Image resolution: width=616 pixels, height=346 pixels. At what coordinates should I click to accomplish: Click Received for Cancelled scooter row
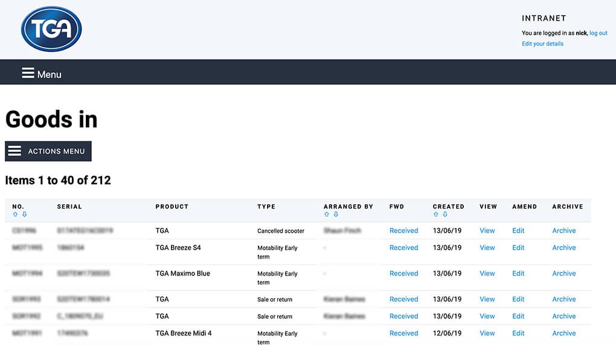[x=403, y=231]
